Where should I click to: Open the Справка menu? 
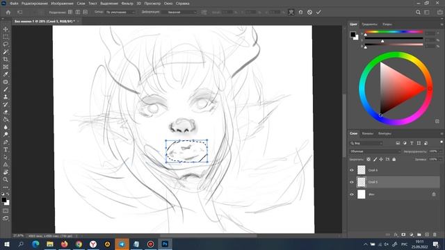click(182, 3)
